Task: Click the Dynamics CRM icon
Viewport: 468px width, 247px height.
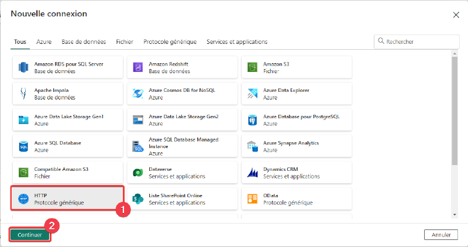Action: pyautogui.click(x=252, y=172)
